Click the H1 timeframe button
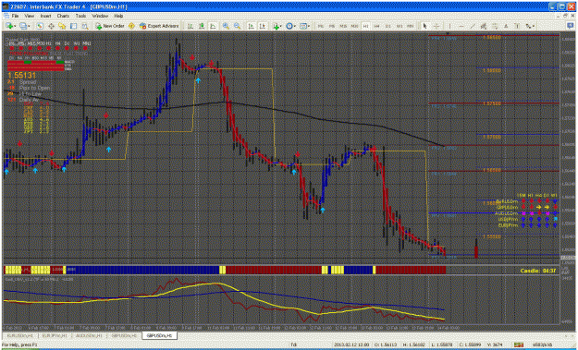This screenshot has width=578, height=350. click(x=365, y=26)
